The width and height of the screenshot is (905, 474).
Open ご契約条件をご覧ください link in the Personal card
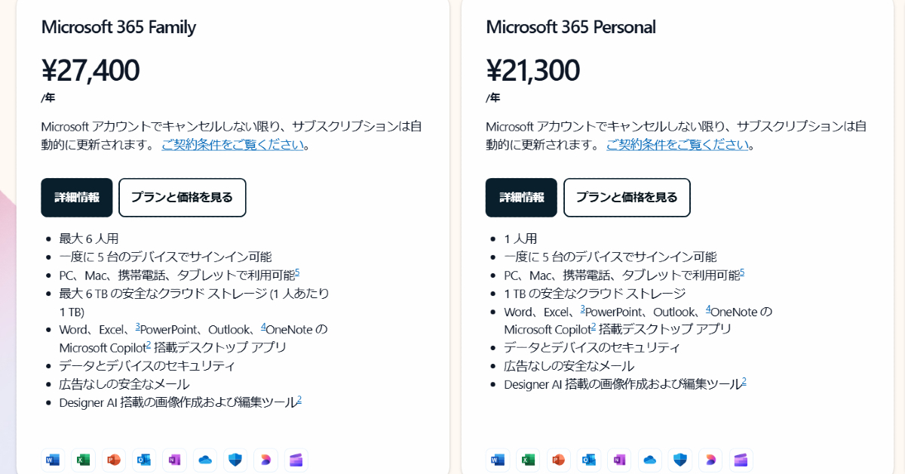(x=677, y=145)
